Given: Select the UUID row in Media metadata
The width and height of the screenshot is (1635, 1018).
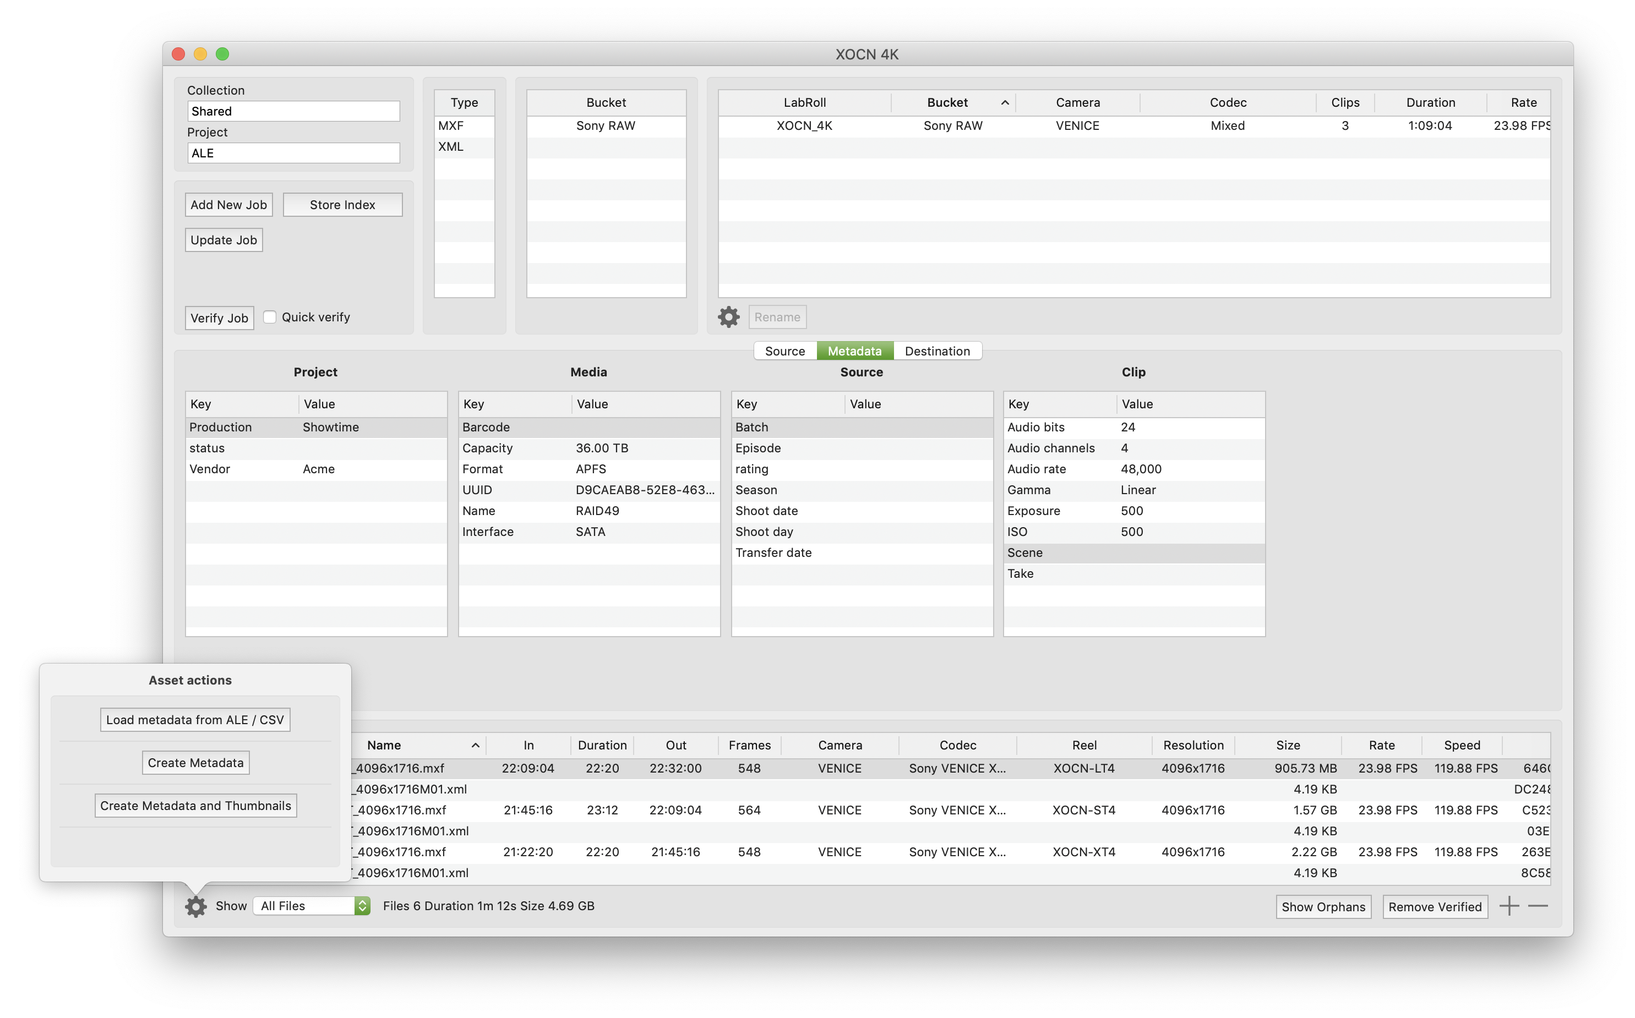Looking at the screenshot, I should tap(589, 490).
